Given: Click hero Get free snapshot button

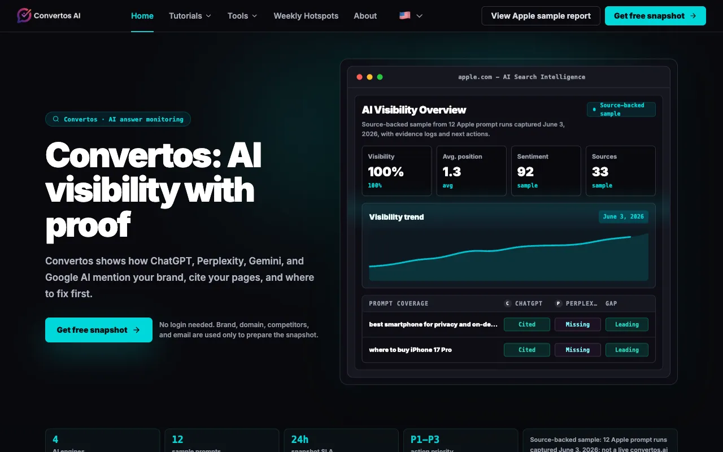Looking at the screenshot, I should 99,330.
